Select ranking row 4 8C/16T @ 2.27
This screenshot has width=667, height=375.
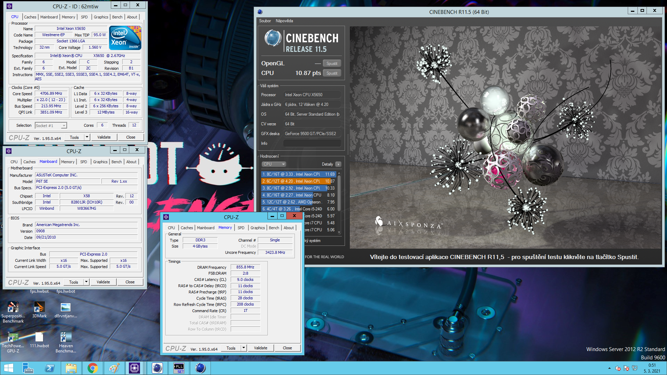298,195
